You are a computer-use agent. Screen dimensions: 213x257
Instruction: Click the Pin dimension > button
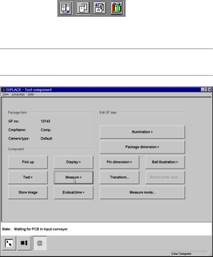click(120, 162)
